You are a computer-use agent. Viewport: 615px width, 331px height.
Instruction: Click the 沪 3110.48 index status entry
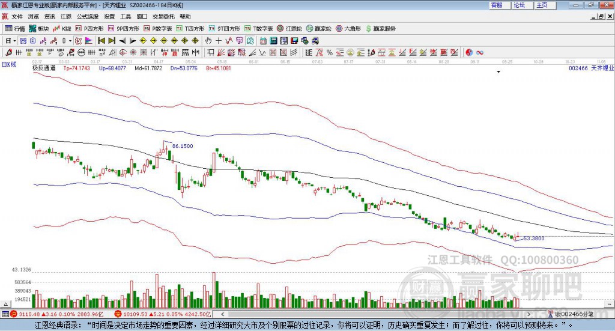pyautogui.click(x=56, y=314)
